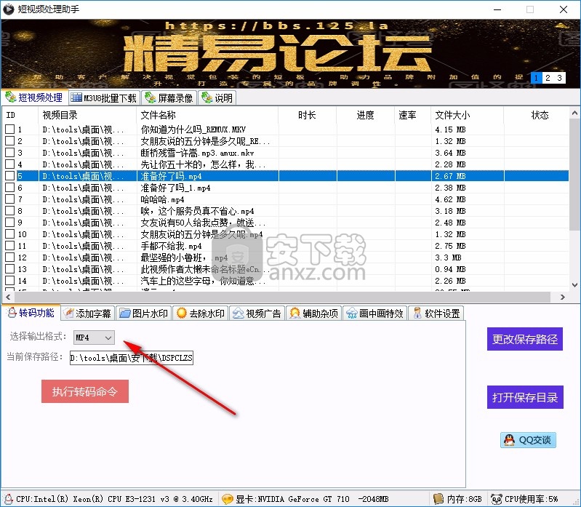Open the 说明 tab
The width and height of the screenshot is (581, 507).
(x=217, y=98)
